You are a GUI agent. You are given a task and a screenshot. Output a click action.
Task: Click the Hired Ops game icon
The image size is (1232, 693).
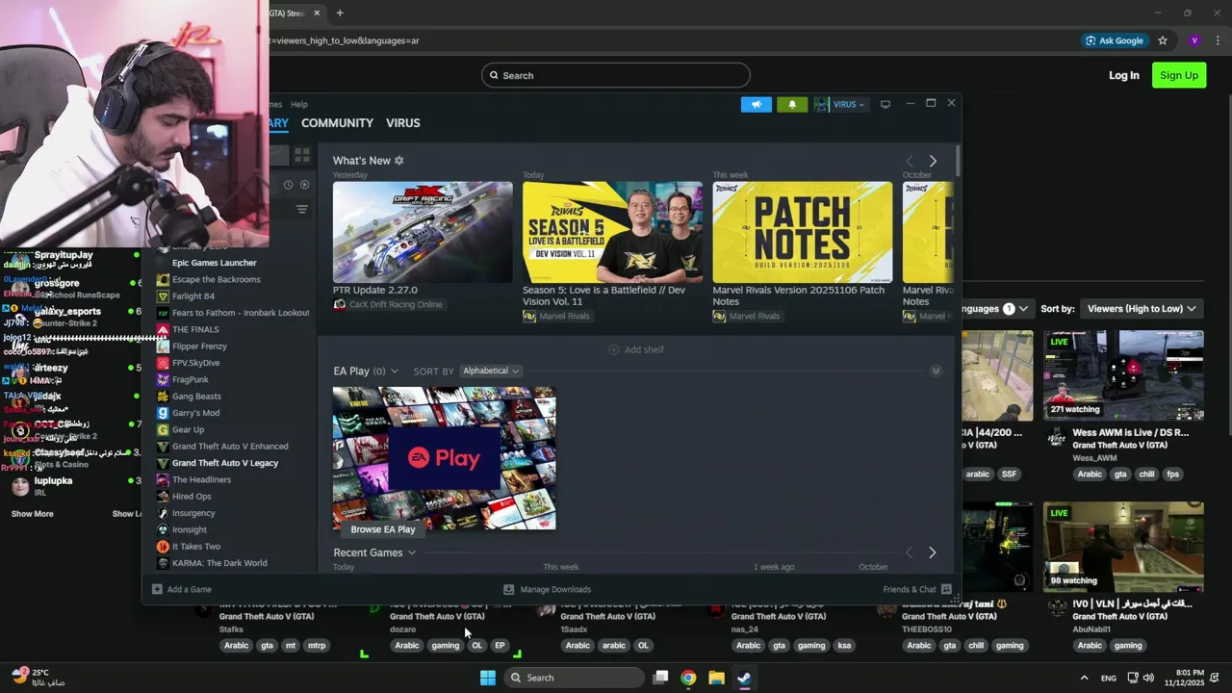(163, 497)
